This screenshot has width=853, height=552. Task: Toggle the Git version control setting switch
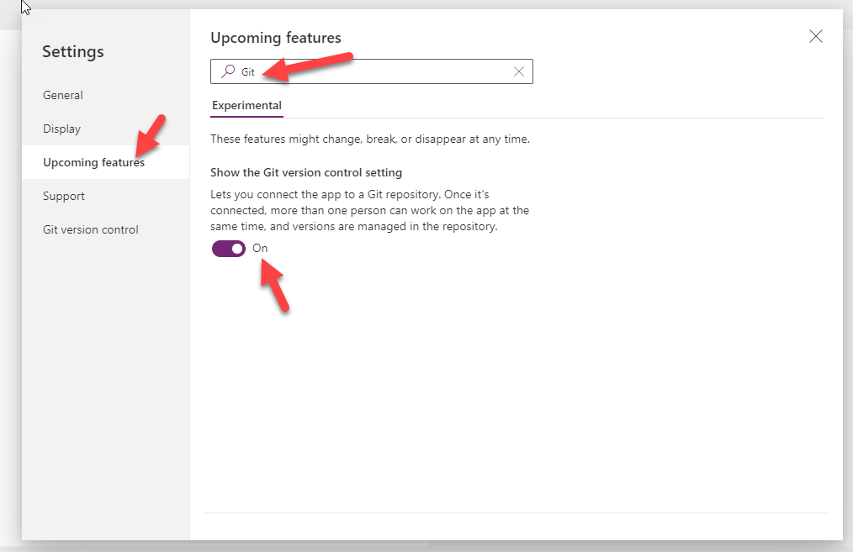tap(229, 249)
